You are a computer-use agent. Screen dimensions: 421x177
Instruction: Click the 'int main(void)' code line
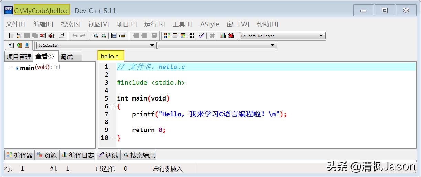[x=143, y=98]
